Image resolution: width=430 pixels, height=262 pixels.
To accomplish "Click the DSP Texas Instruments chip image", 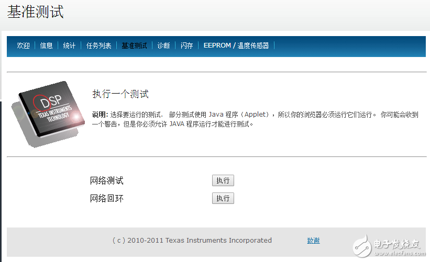I will 48,114.
